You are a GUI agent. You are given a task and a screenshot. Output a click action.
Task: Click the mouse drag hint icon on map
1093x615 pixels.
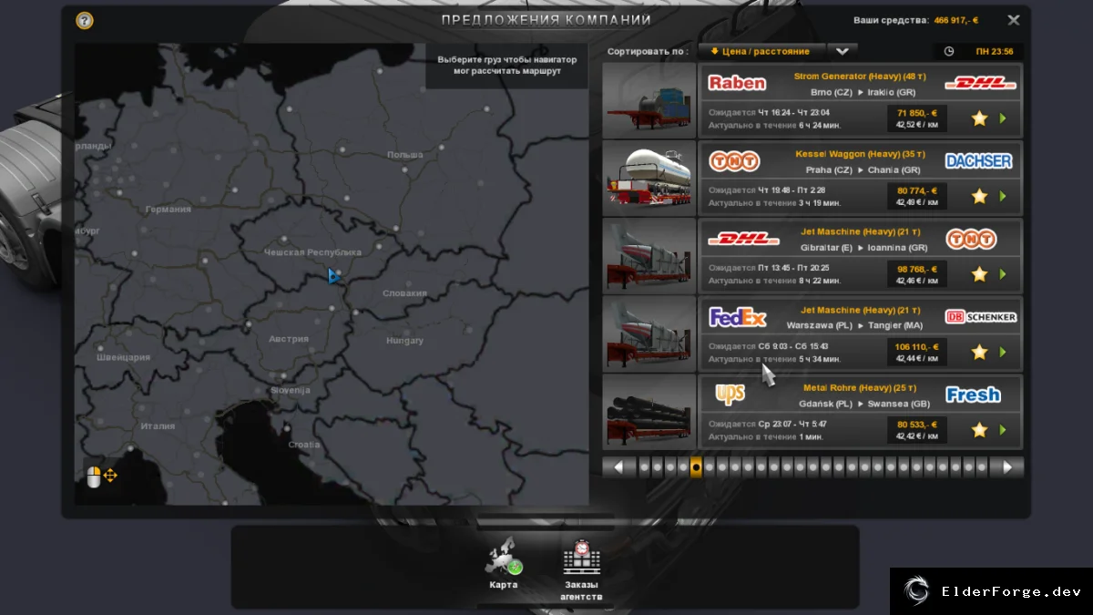101,476
